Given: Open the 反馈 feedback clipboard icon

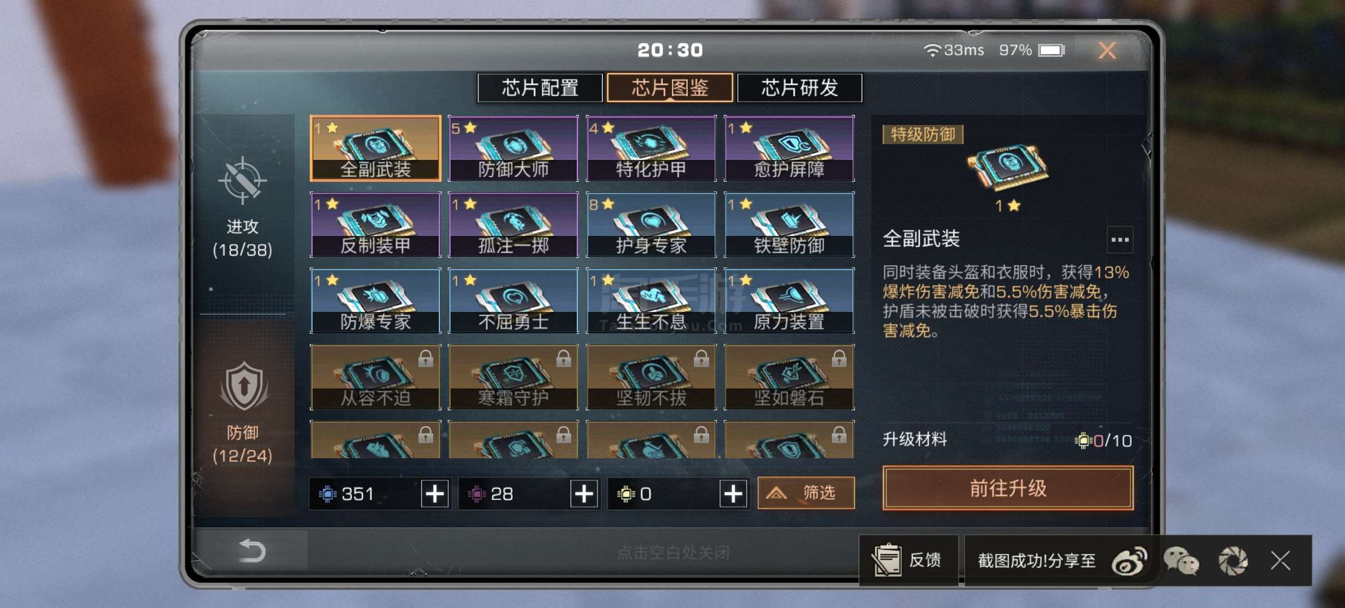Looking at the screenshot, I should pos(887,560).
